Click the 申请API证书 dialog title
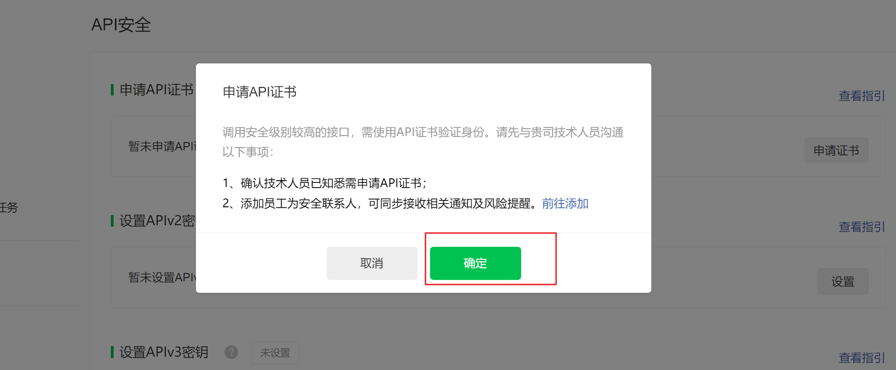 [259, 92]
